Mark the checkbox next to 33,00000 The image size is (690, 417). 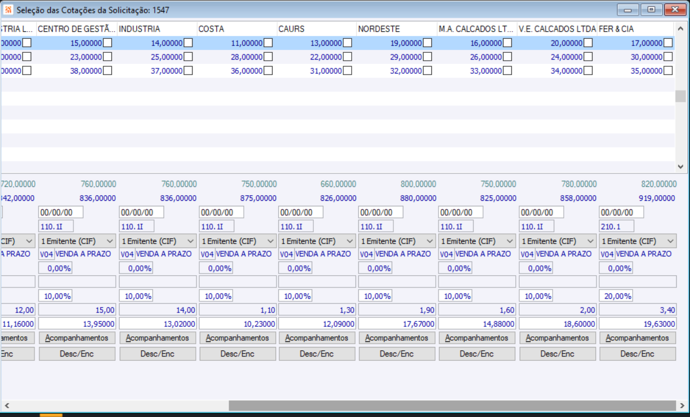tap(507, 71)
